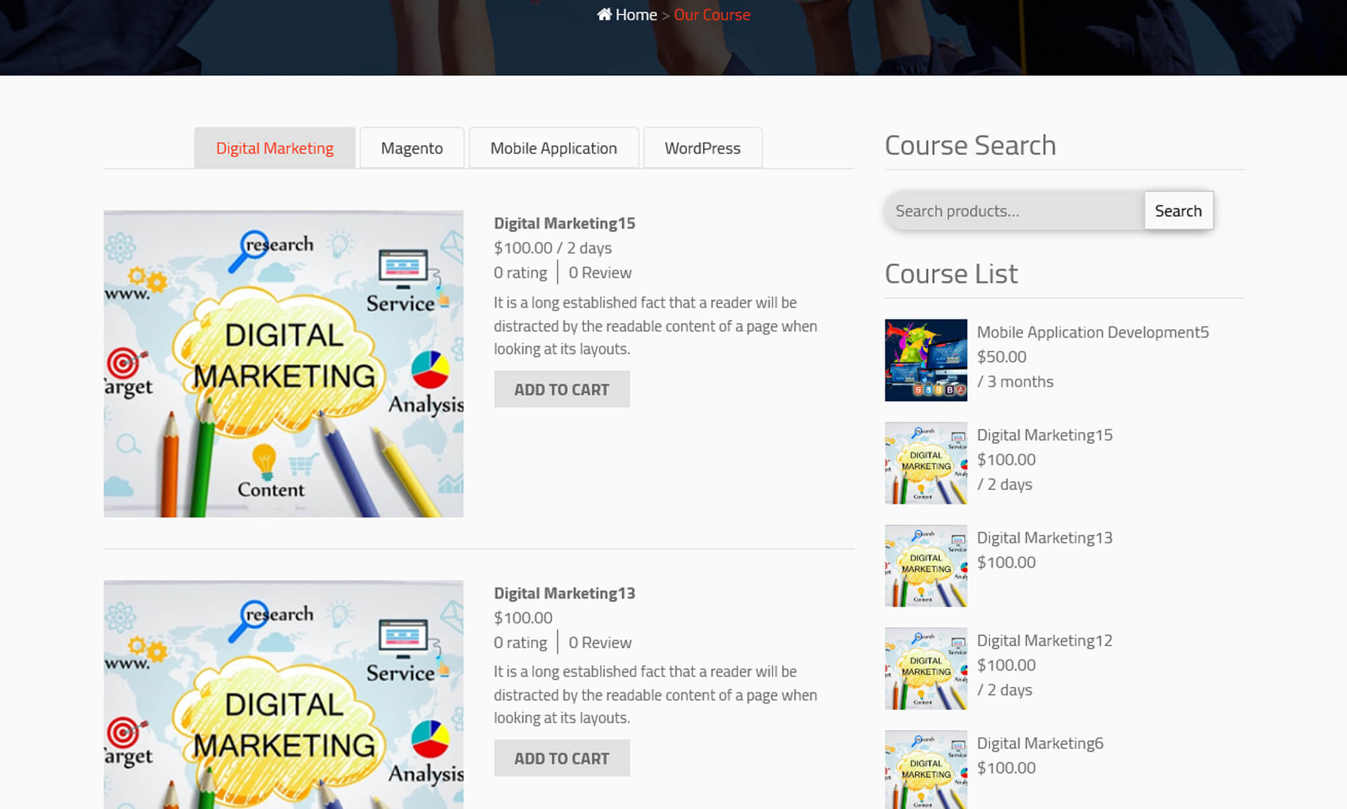The image size is (1347, 809).
Task: Select the WordPress tab
Action: 703,148
